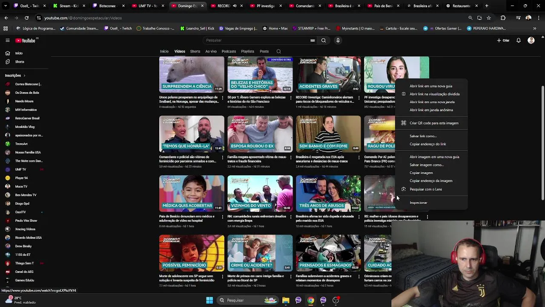Open the Chrome zoom magnifier in address bar
Image resolution: width=545 pixels, height=307 pixels.
click(470, 18)
